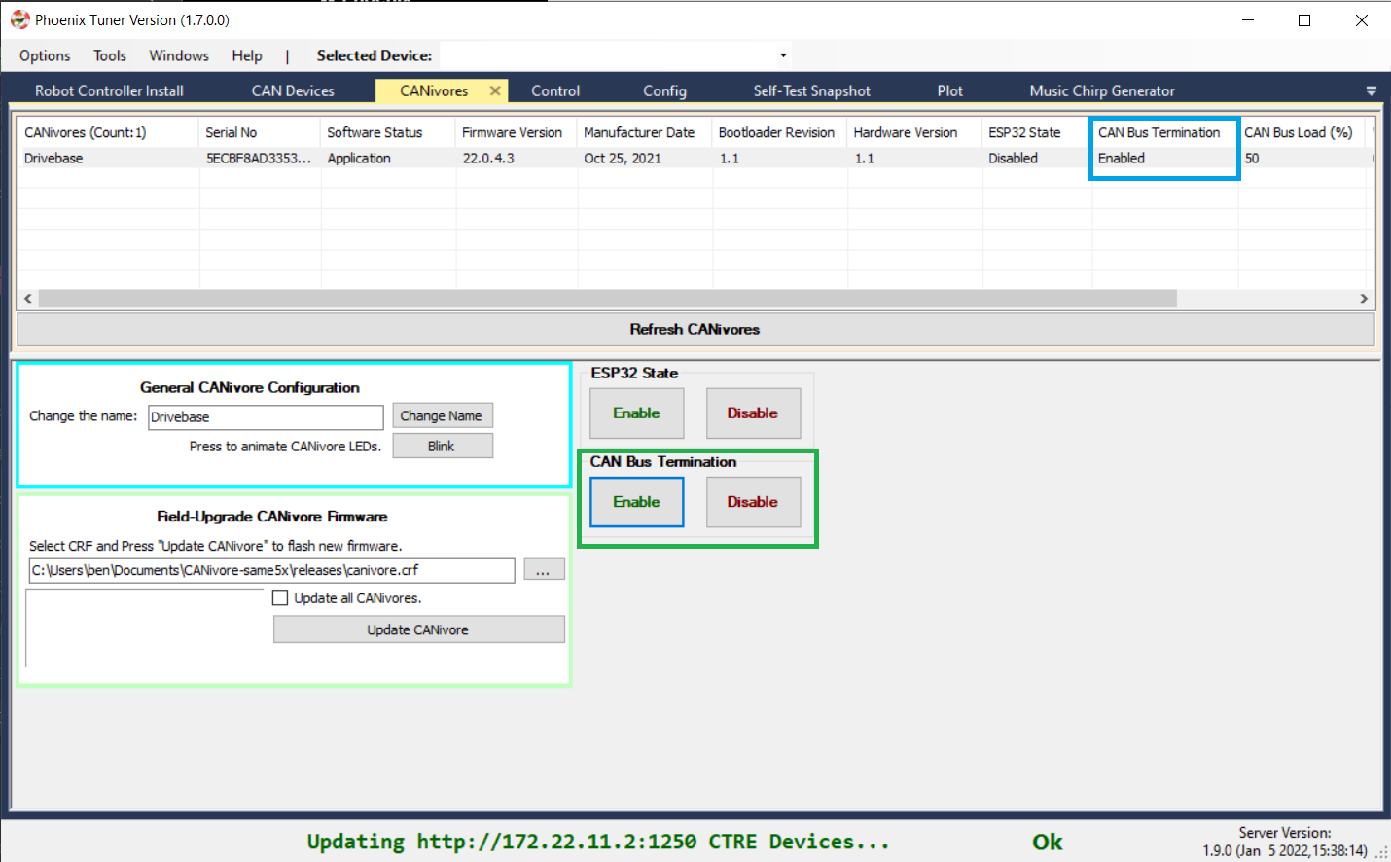Enable the ESP32 State
1391x862 pixels.
(x=637, y=413)
